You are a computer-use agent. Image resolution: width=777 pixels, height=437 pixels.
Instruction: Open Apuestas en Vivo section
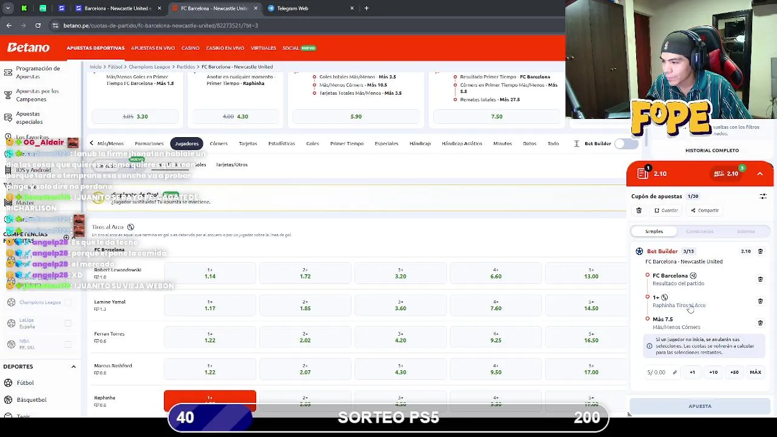[x=153, y=48]
